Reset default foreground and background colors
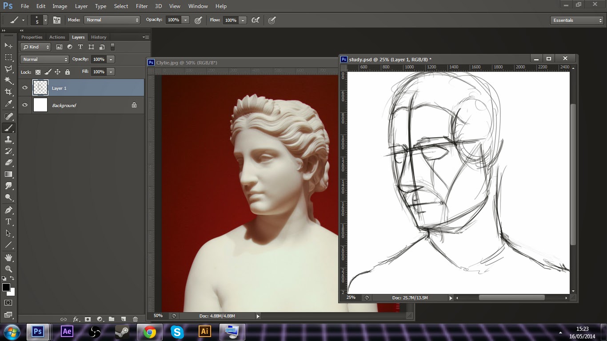Viewport: 607px width, 341px height. tap(4, 278)
